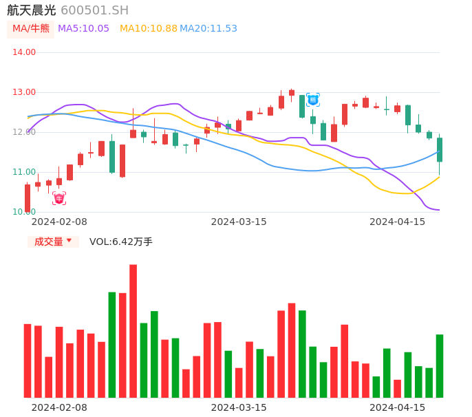Click the tallest red volume bar

click(133, 330)
